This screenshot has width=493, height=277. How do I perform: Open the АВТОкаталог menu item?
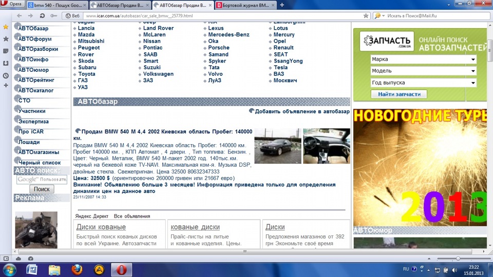click(35, 90)
